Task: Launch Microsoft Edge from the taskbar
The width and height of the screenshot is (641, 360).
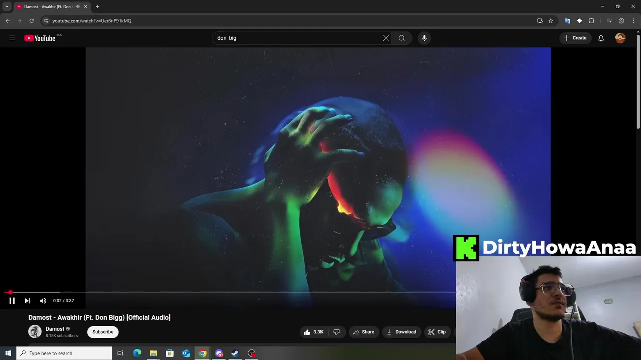Action: point(137,353)
